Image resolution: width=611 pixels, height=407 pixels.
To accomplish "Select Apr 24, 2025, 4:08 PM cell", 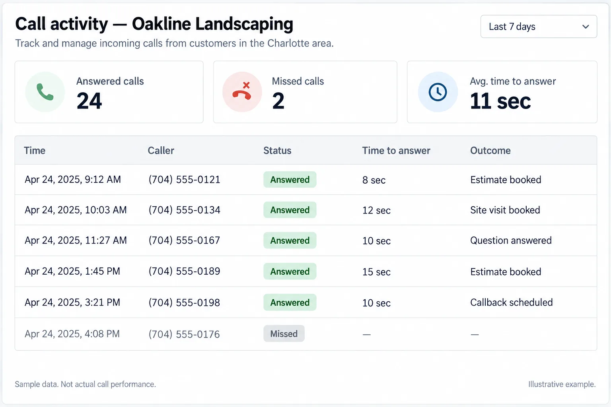I will click(72, 334).
